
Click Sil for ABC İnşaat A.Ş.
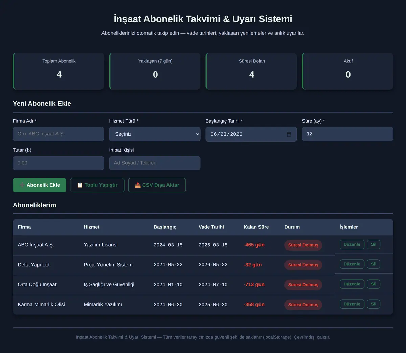pyautogui.click(x=374, y=244)
